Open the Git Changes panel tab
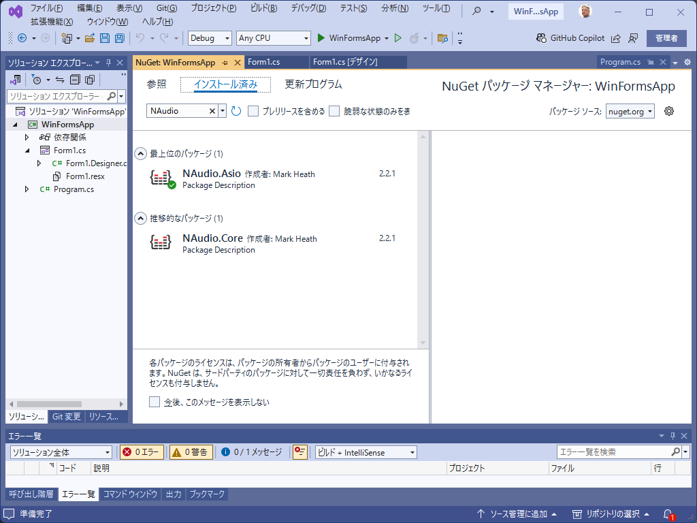 click(x=66, y=417)
